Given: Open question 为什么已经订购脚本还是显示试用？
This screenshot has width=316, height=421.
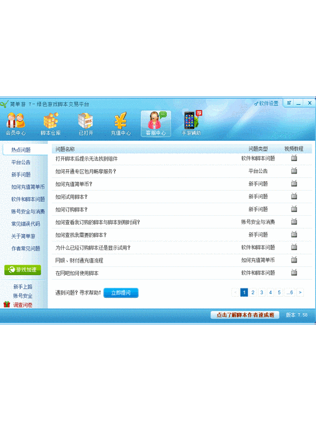Looking at the screenshot, I should (x=93, y=247).
